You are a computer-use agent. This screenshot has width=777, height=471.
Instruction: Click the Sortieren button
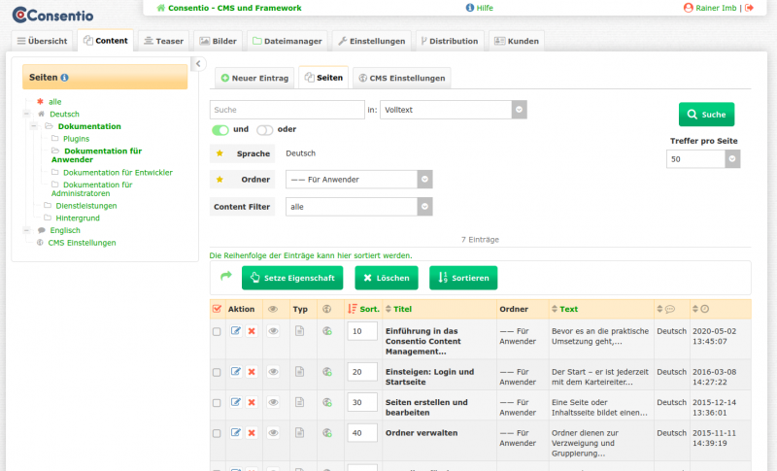coord(463,278)
